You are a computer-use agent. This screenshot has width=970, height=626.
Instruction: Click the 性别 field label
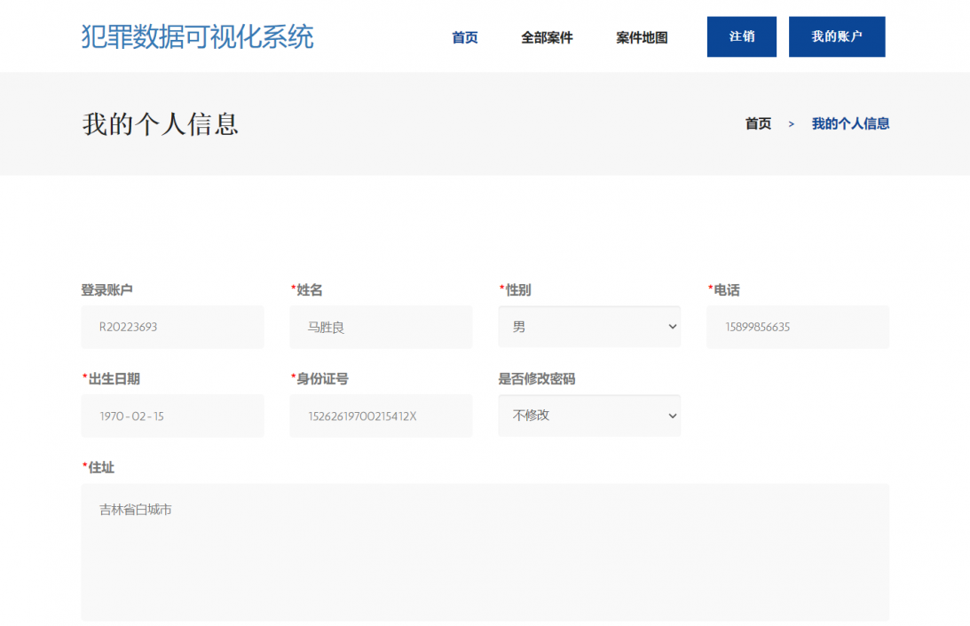516,289
